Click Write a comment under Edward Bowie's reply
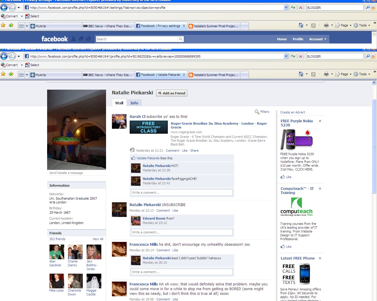The width and height of the screenshot is (377, 301). 182,232
